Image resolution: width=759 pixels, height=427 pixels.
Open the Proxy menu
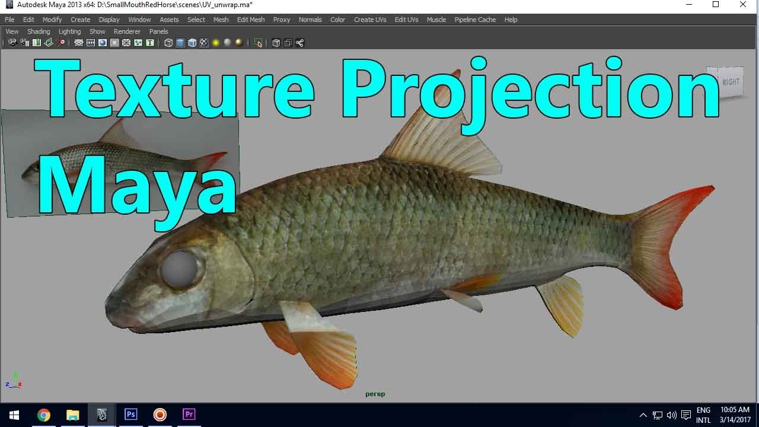tap(282, 20)
